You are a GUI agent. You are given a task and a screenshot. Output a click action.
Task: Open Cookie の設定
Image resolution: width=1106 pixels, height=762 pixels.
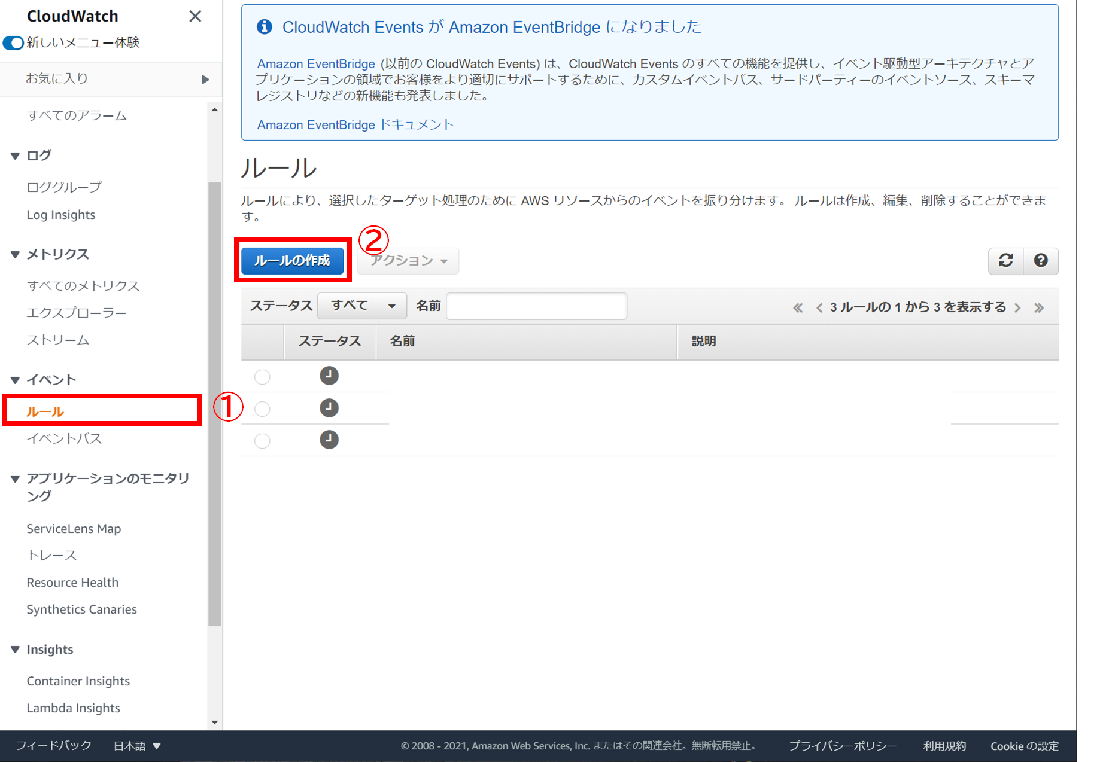coord(1024,746)
